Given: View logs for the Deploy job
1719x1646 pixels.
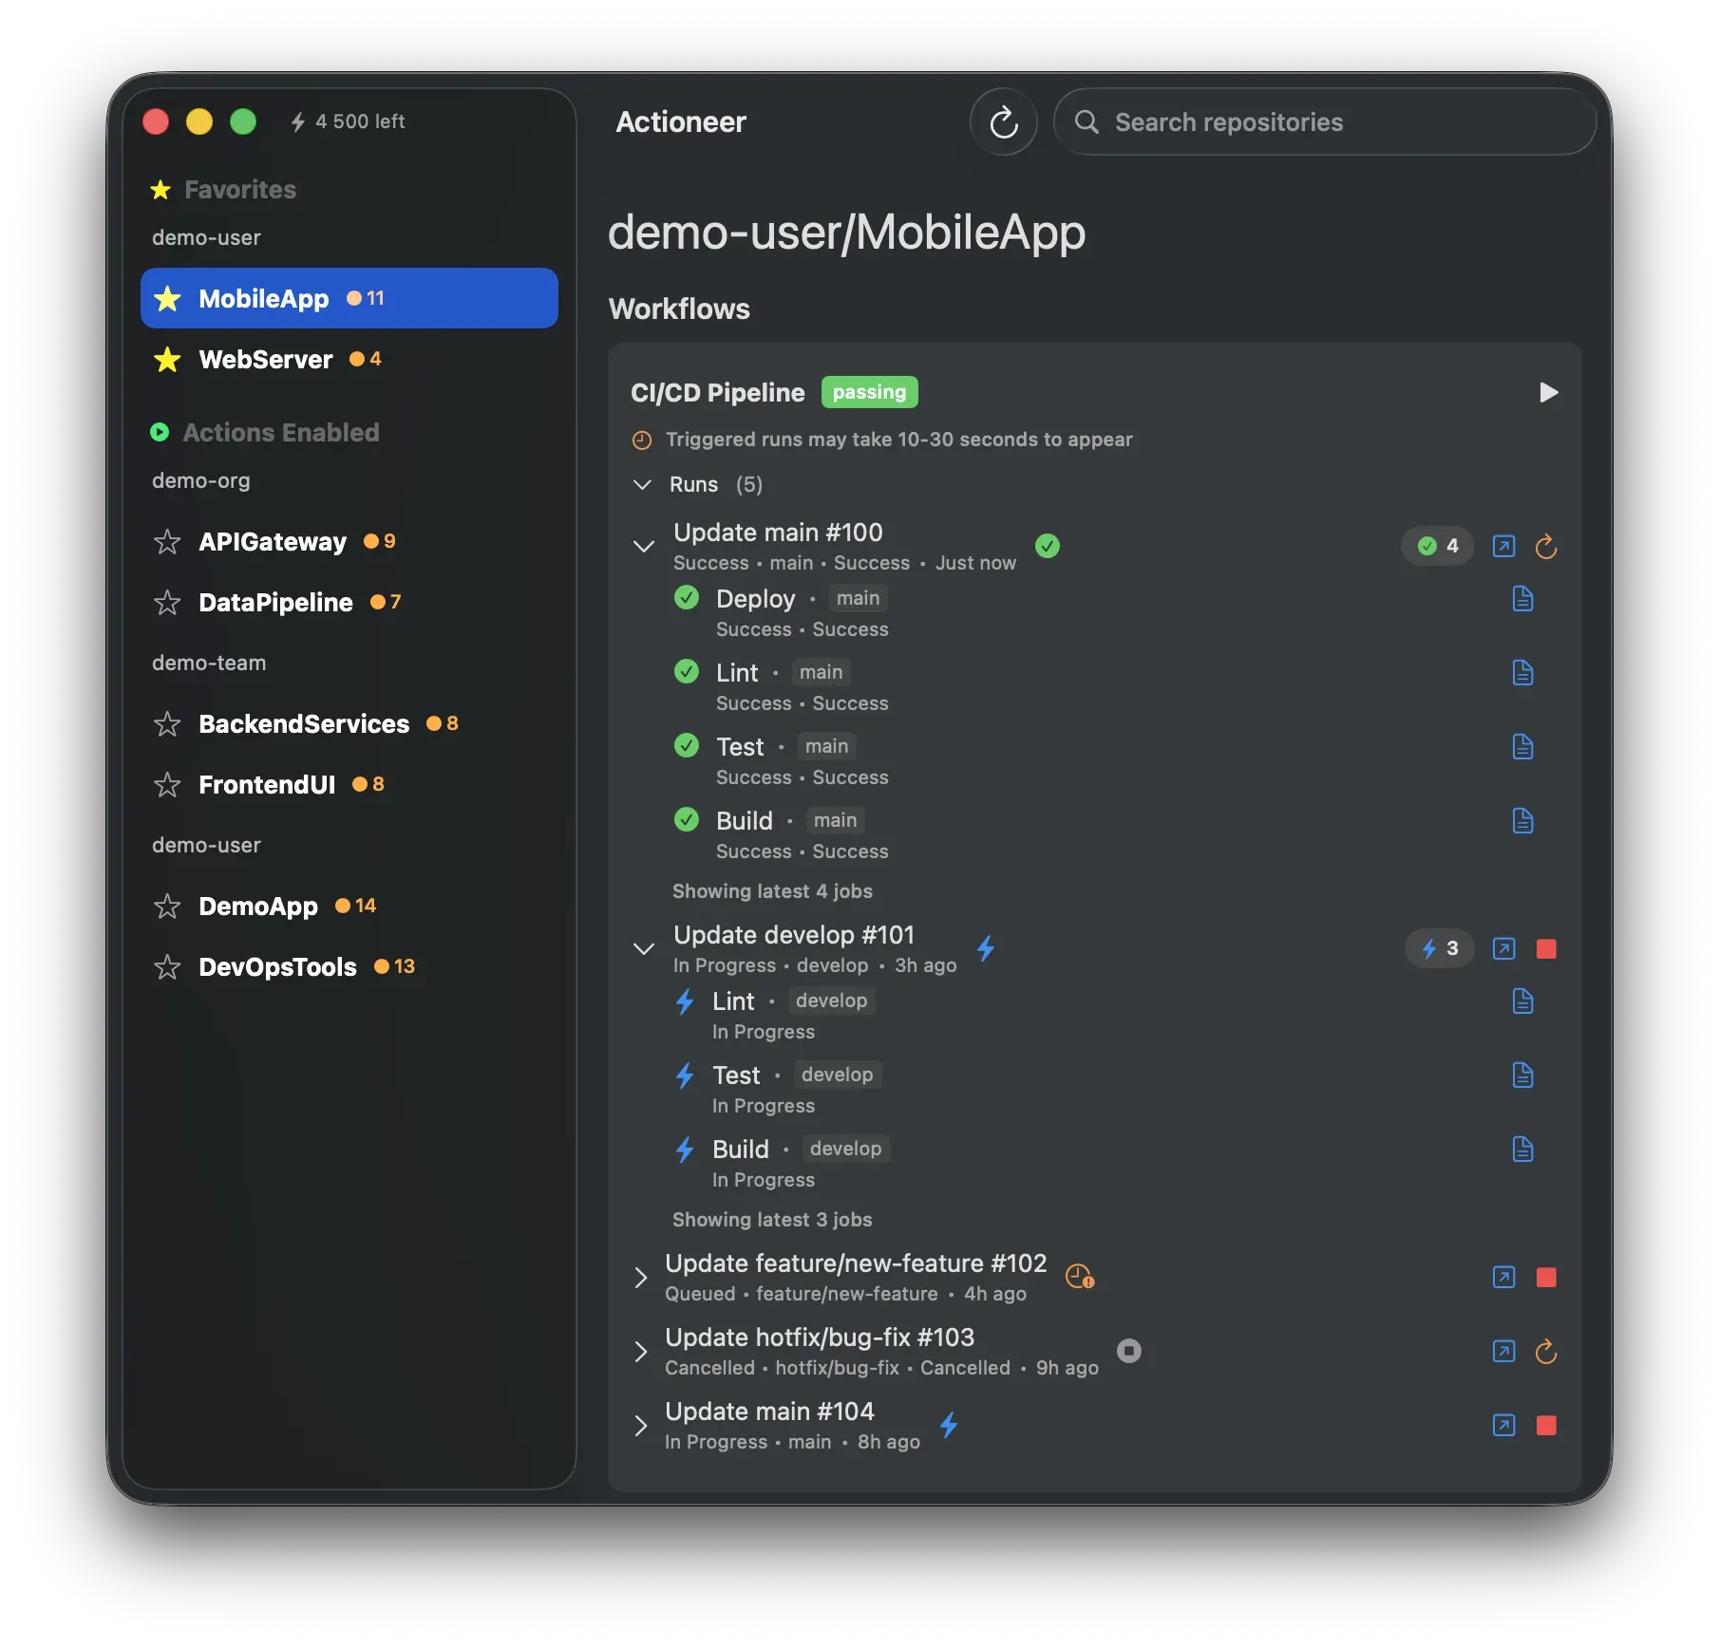Looking at the screenshot, I should 1522,599.
